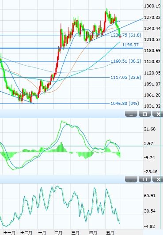Image resolution: width=163 pixels, height=235 pixels.
Task: Click the 1210.57 price axis value
Action: 152,40
